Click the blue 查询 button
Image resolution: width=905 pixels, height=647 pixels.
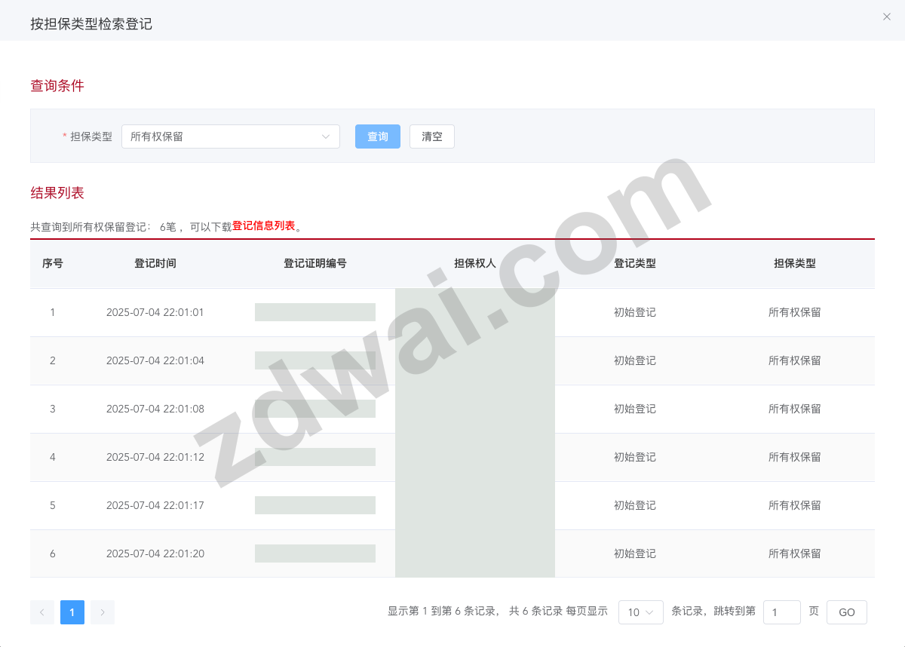(378, 136)
